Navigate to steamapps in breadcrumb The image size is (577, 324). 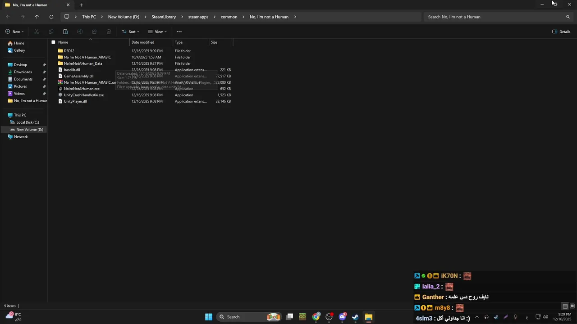coord(198,17)
